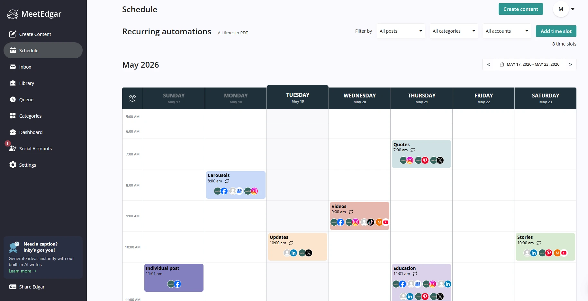Open the Education 11:01 am time slot
Viewport: 588px width, 301px height.
click(421, 282)
